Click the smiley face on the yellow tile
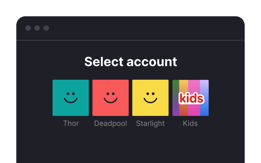 [150, 98]
